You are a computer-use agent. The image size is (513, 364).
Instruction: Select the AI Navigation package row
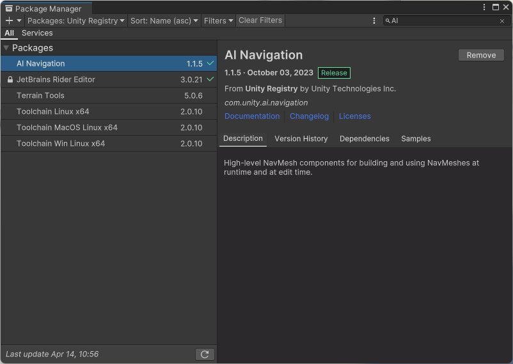(109, 63)
